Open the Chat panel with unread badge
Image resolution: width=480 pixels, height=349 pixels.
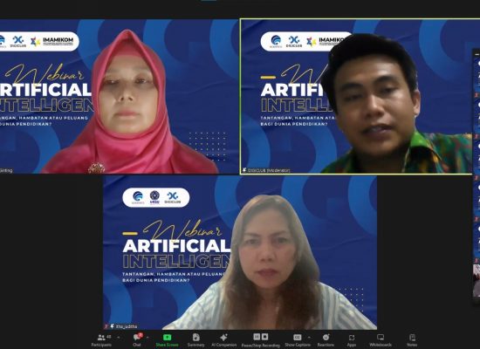(x=137, y=340)
